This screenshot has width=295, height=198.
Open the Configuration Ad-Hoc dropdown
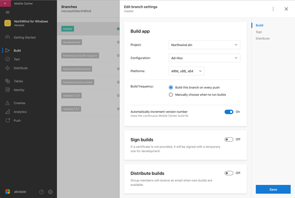coord(204,58)
